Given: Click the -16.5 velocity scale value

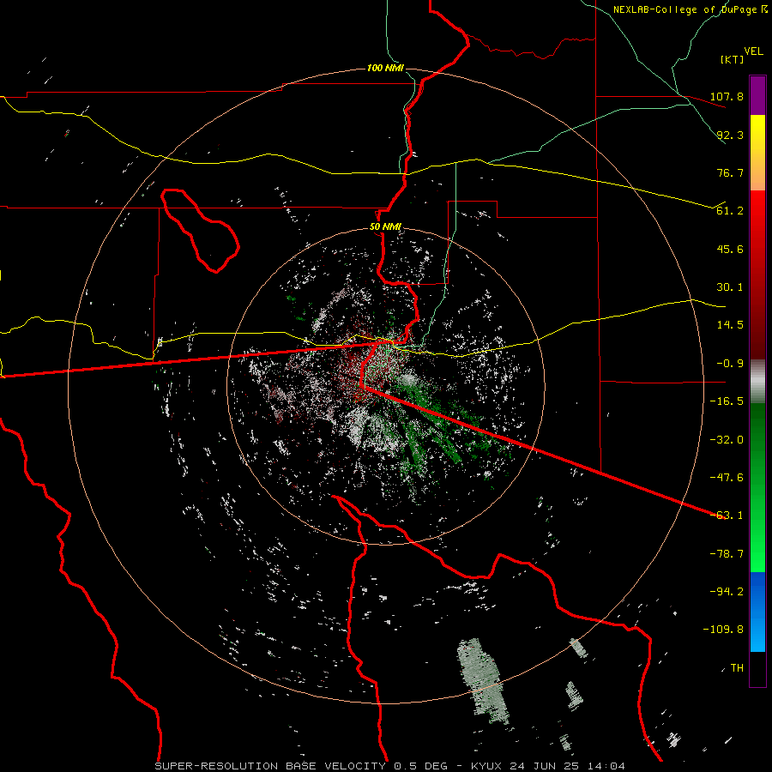Looking at the screenshot, I should [x=727, y=401].
